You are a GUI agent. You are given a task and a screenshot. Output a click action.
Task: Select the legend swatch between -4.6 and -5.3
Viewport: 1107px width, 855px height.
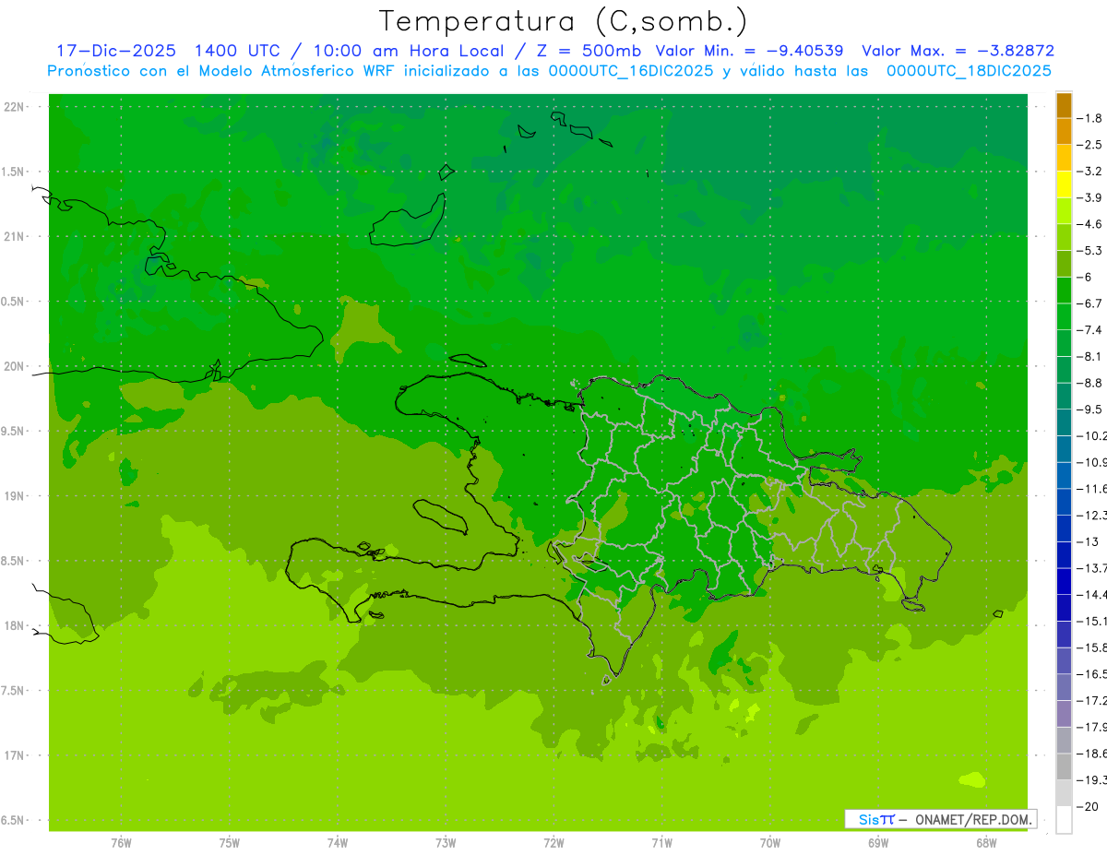click(1064, 237)
